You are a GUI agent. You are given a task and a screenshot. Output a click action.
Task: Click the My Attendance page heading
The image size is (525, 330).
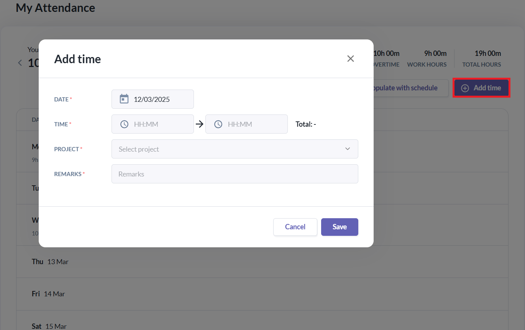pyautogui.click(x=55, y=8)
